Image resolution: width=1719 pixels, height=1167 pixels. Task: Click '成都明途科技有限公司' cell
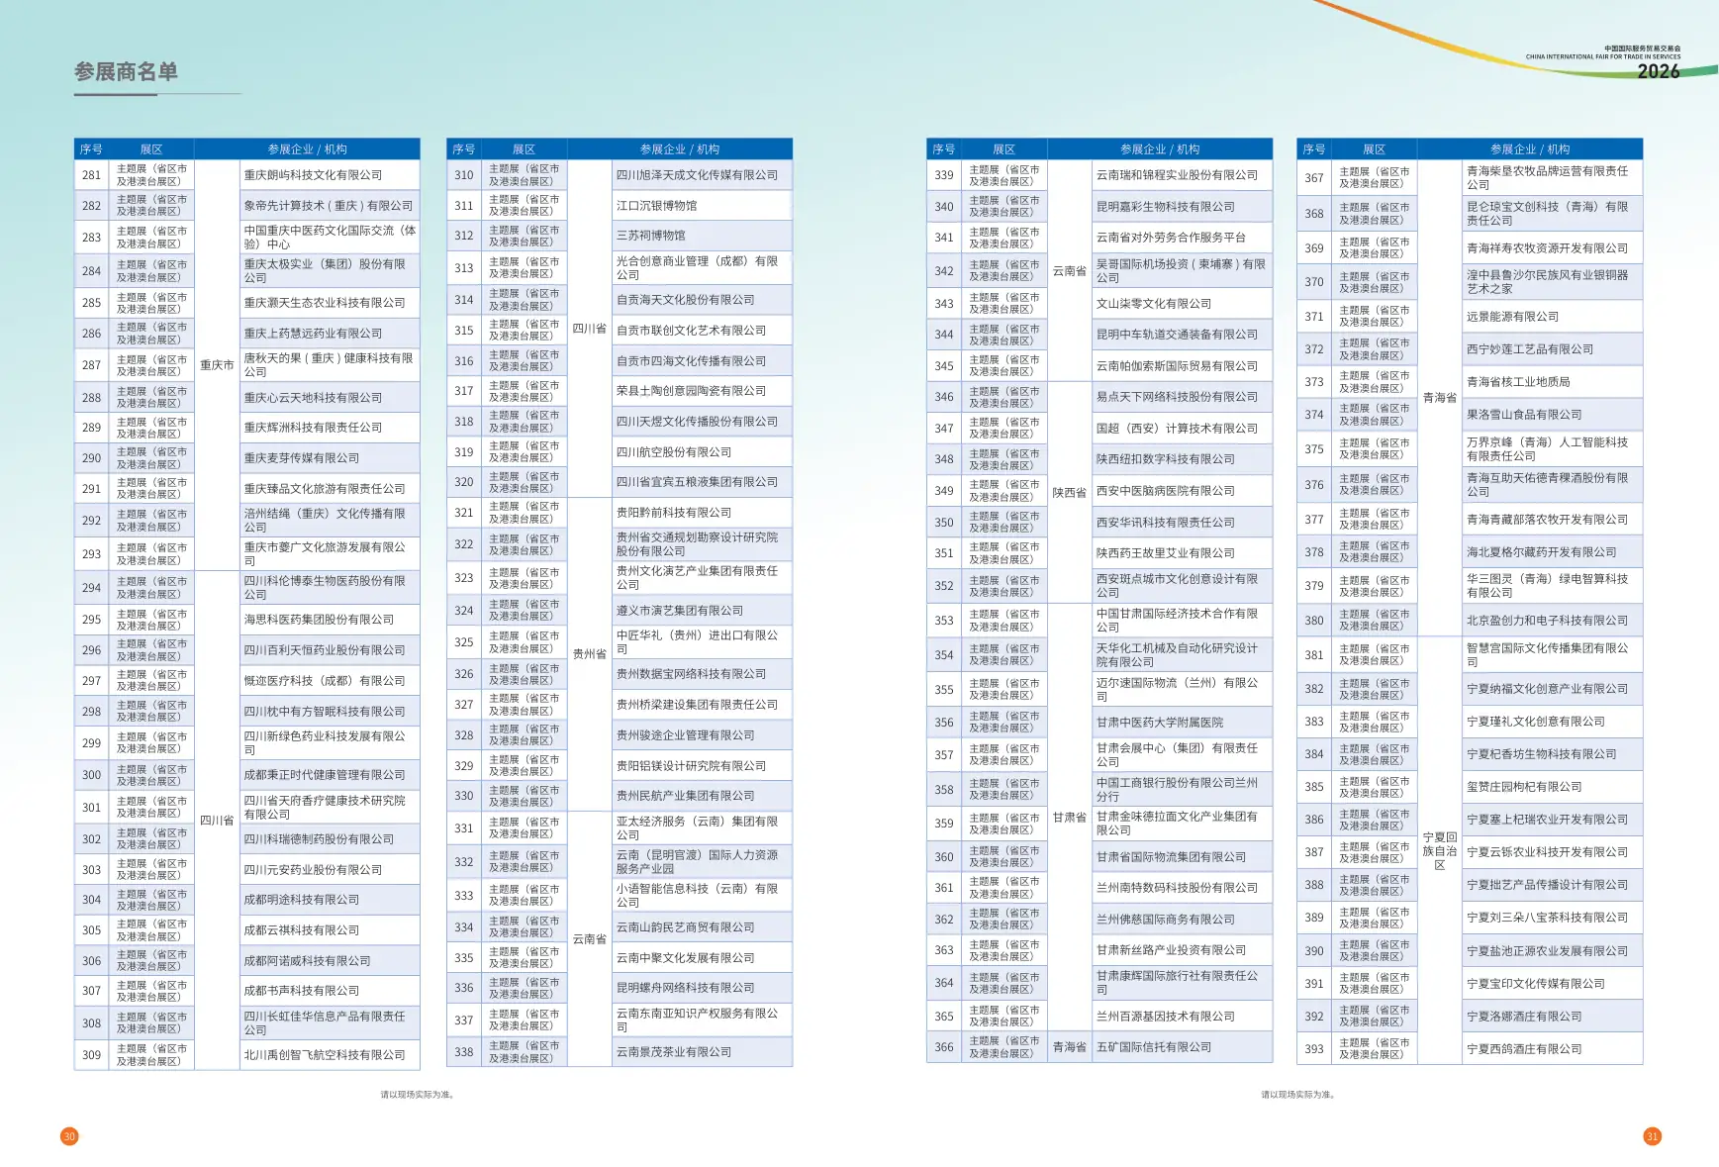(x=302, y=900)
